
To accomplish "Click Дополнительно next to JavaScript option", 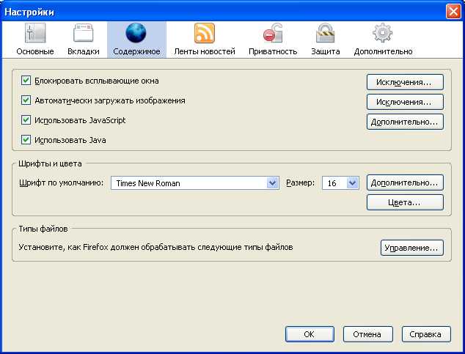I will coord(405,121).
